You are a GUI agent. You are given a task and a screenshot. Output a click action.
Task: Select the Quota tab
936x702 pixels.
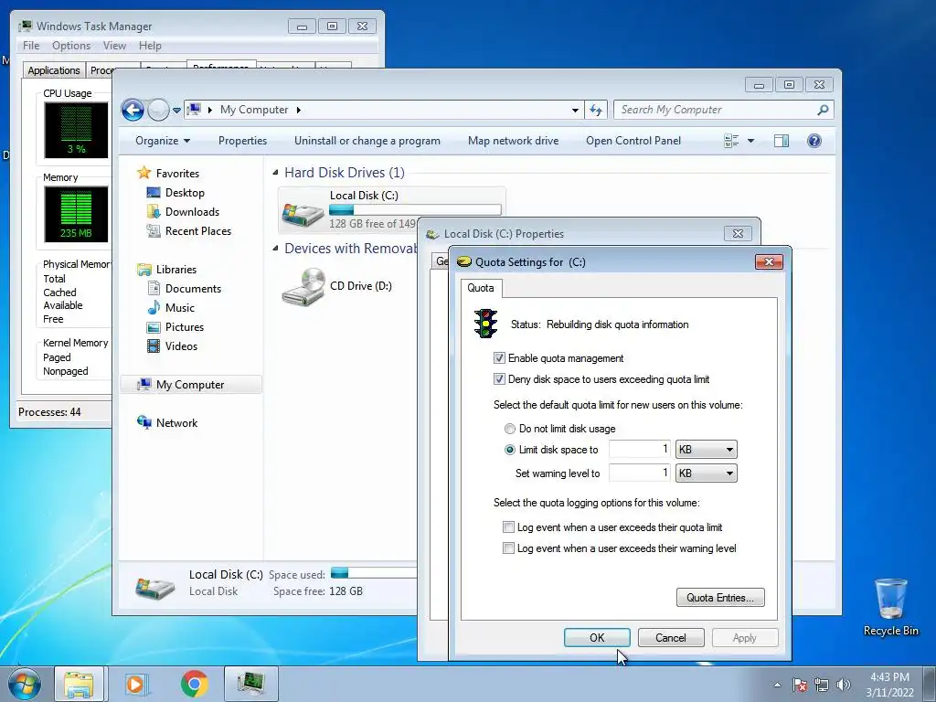(x=481, y=288)
